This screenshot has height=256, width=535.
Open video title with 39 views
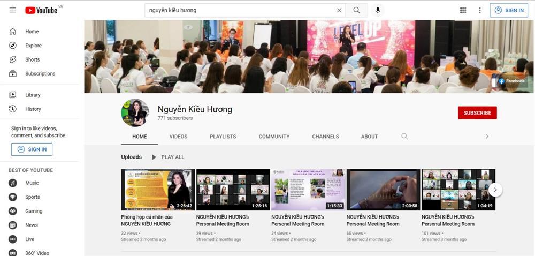(x=223, y=221)
